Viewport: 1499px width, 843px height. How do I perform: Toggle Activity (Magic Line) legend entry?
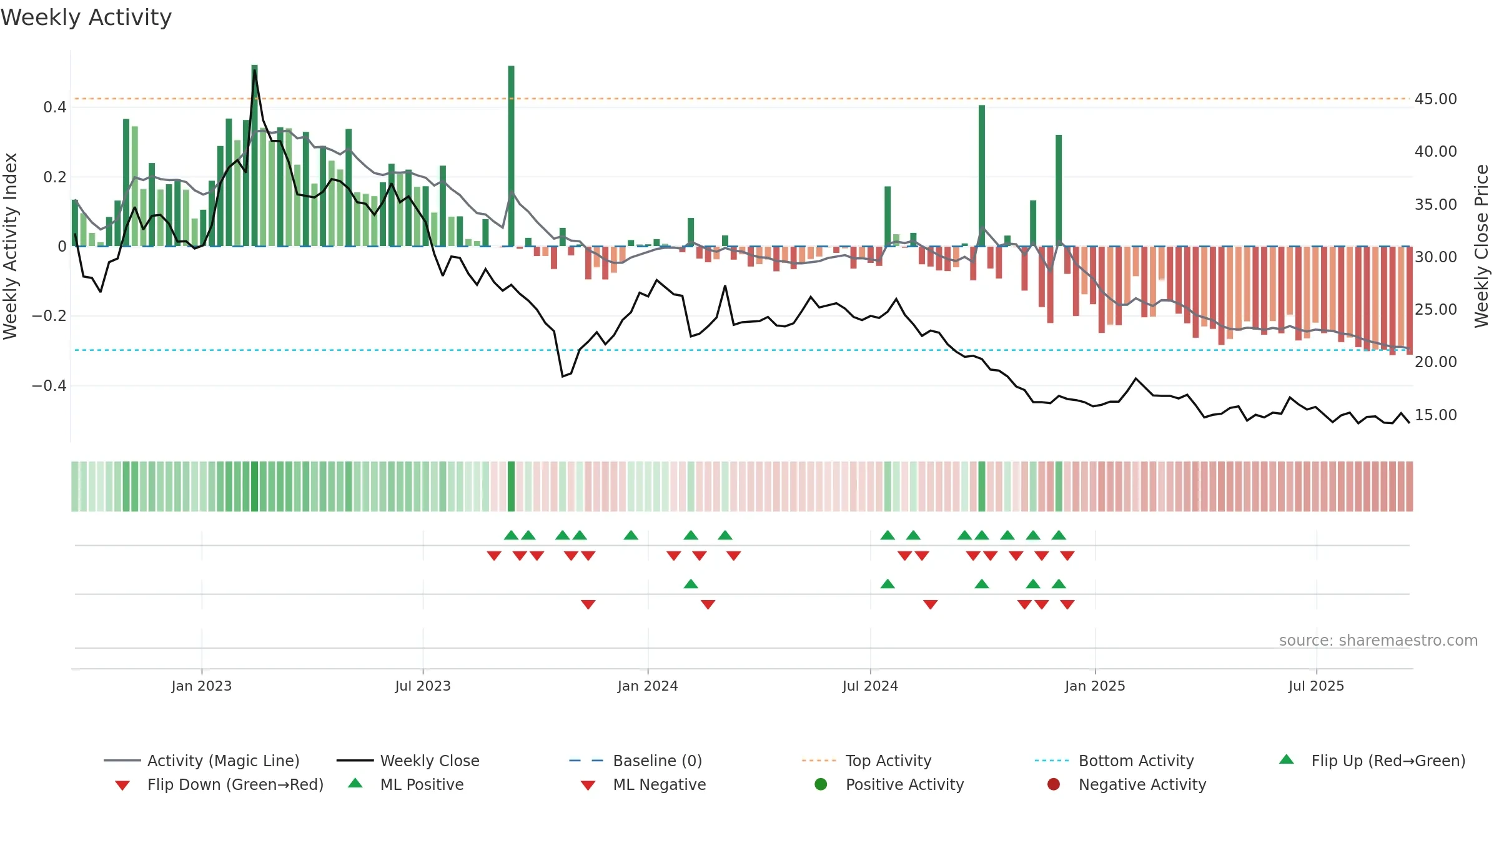point(202,761)
